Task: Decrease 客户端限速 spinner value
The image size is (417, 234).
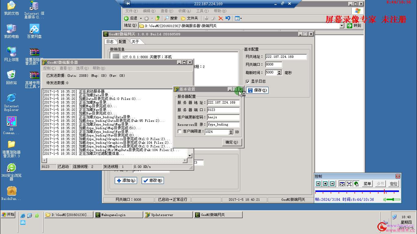Action: pyautogui.click(x=231, y=133)
